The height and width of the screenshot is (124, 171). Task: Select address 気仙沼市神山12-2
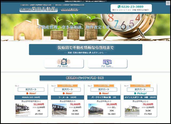click(x=140, y=101)
